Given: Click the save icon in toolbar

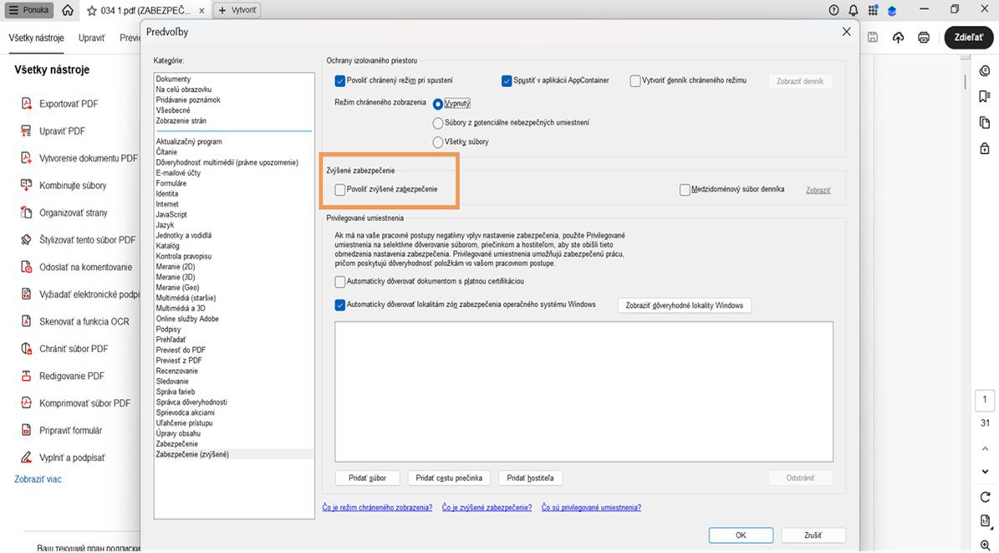Looking at the screenshot, I should pos(873,37).
